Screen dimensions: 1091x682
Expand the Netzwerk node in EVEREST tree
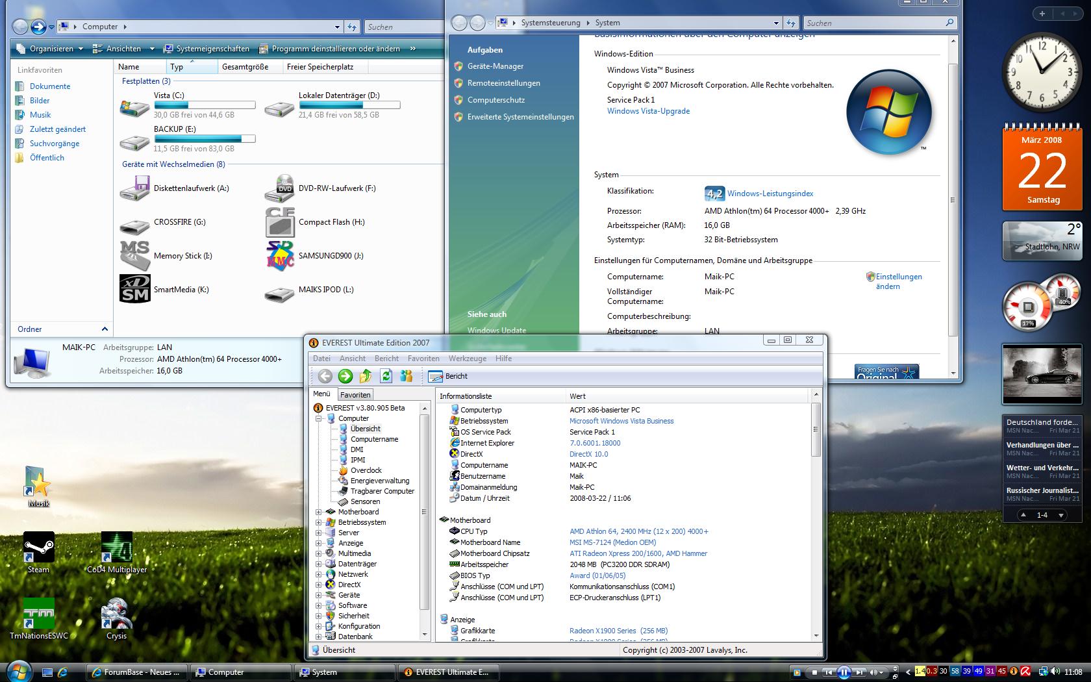[319, 574]
